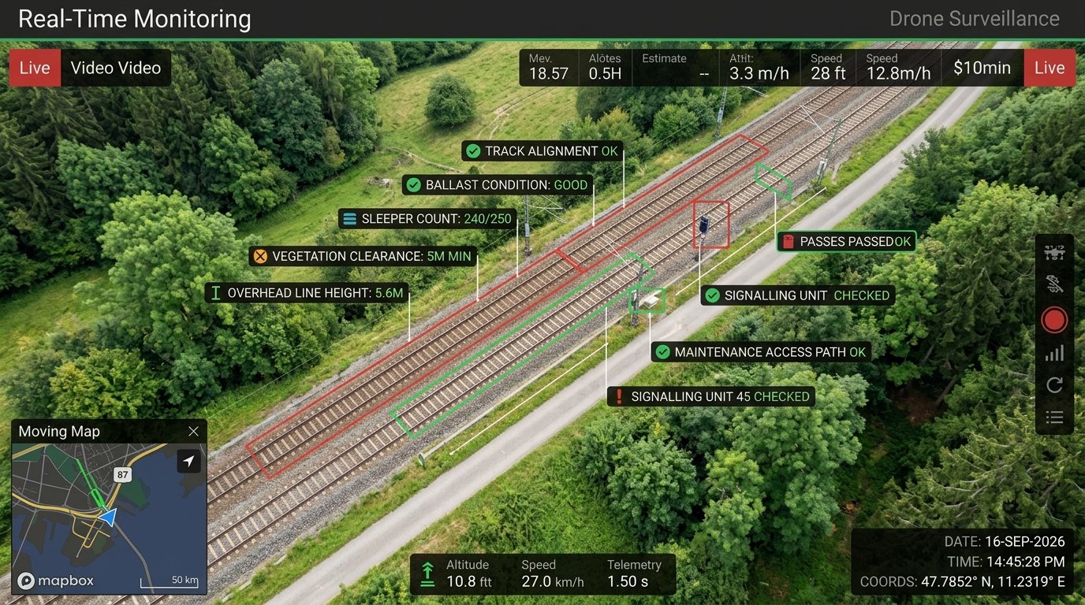Click the red exclamation beside Signalling Unit 45
Image resolution: width=1085 pixels, height=605 pixels.
[620, 396]
